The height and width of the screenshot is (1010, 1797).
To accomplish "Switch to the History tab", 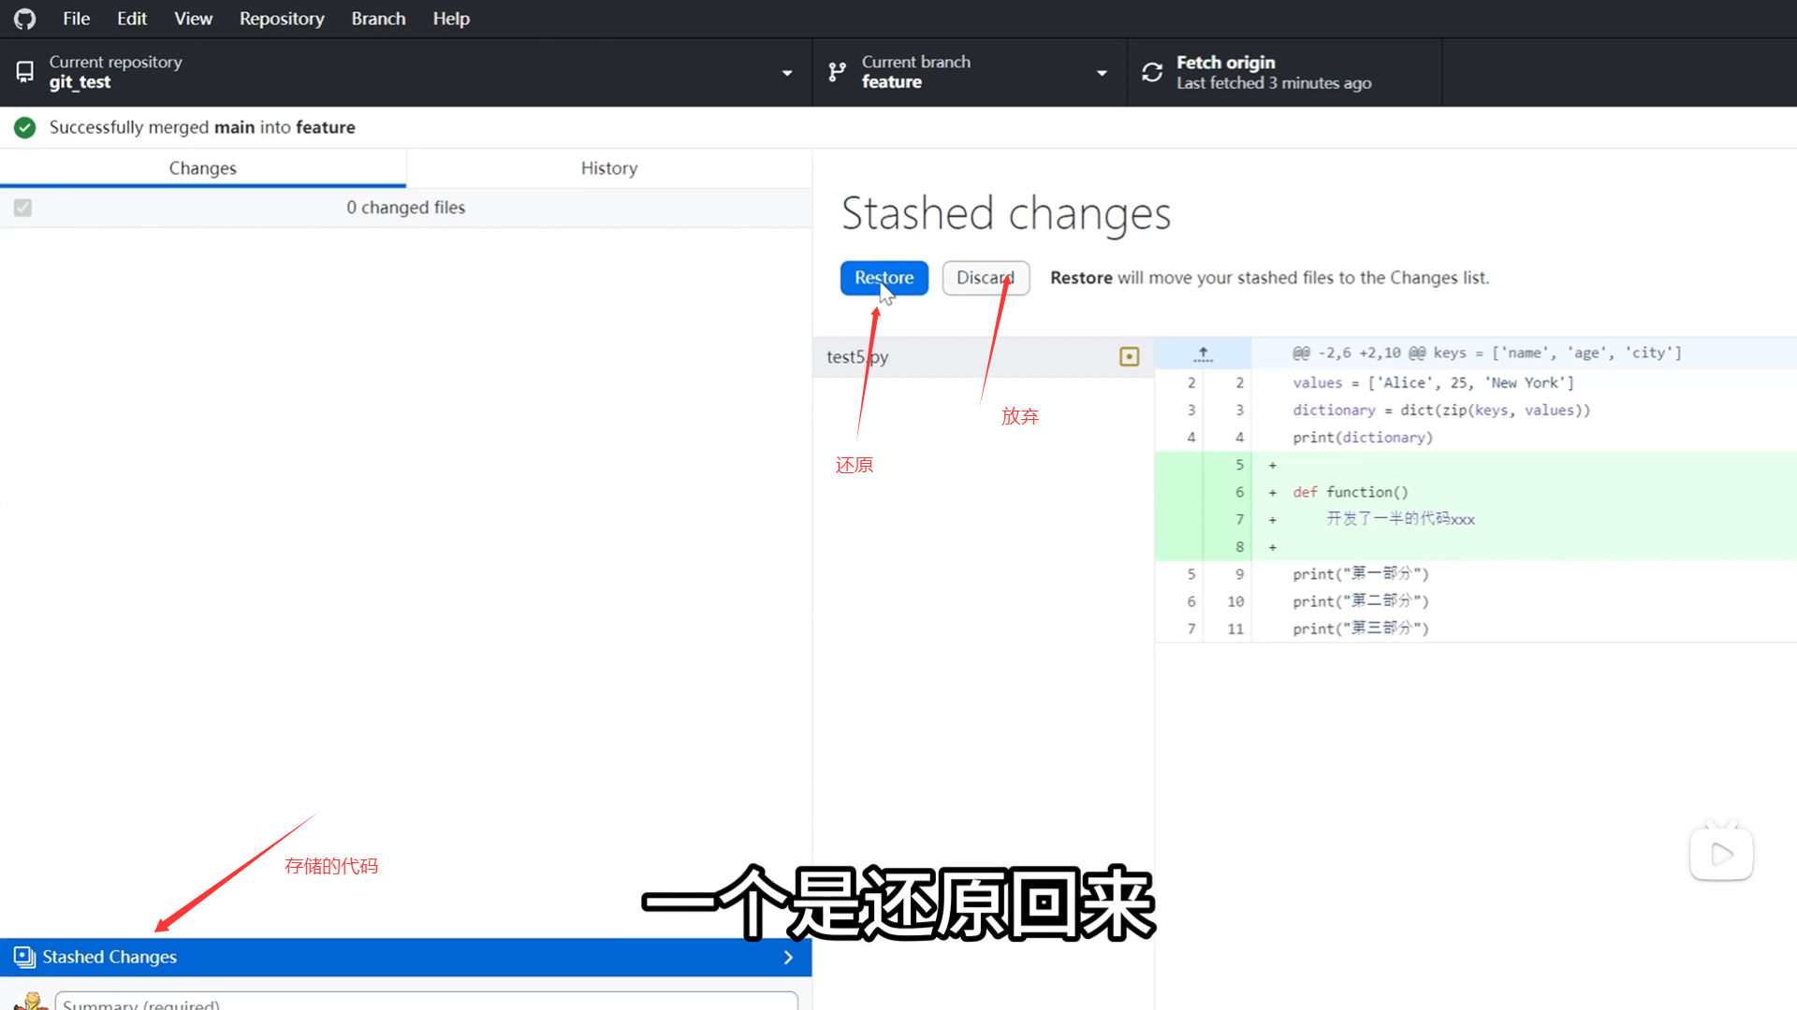I will 608,168.
